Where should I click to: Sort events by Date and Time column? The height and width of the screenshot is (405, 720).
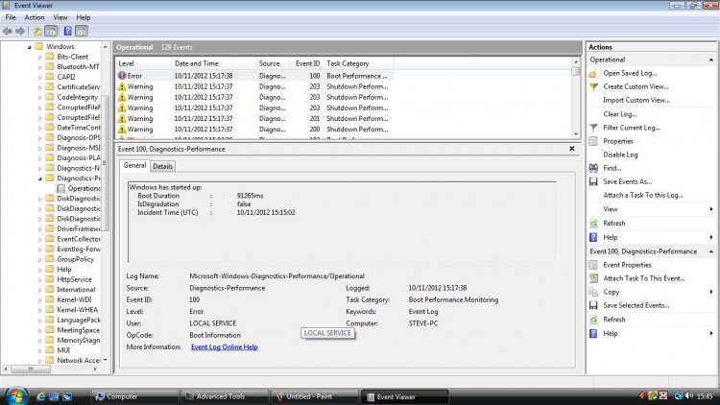pos(212,63)
